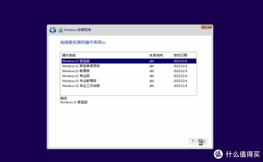Choose Windows 11 专业工作站版
This screenshot has height=162, width=263.
[x=129, y=86]
